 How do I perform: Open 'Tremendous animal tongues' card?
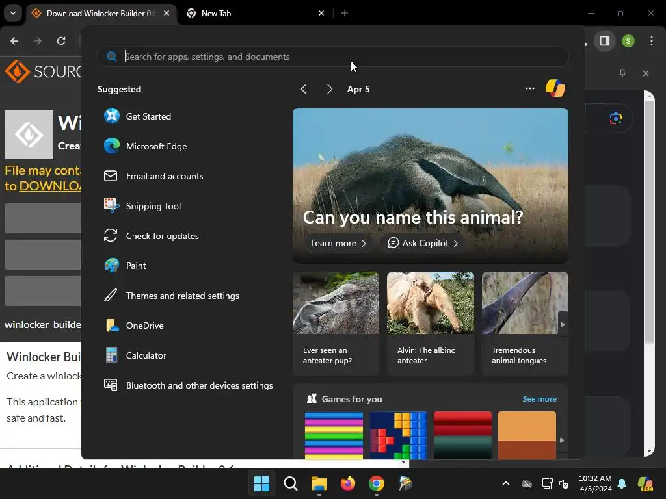[525, 324]
